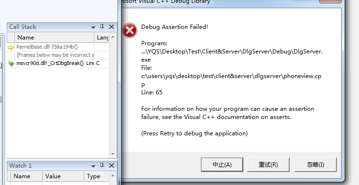This screenshot has height=185, width=359.
Task: Toggle auto-hide pin on Call Stack panel
Action: point(102,27)
